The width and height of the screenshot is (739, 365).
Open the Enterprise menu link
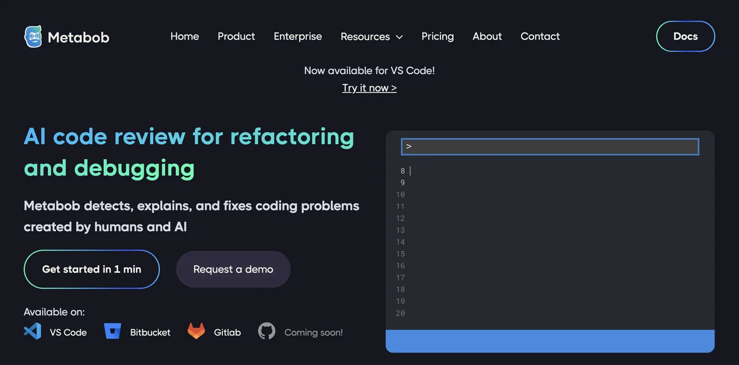pyautogui.click(x=298, y=36)
